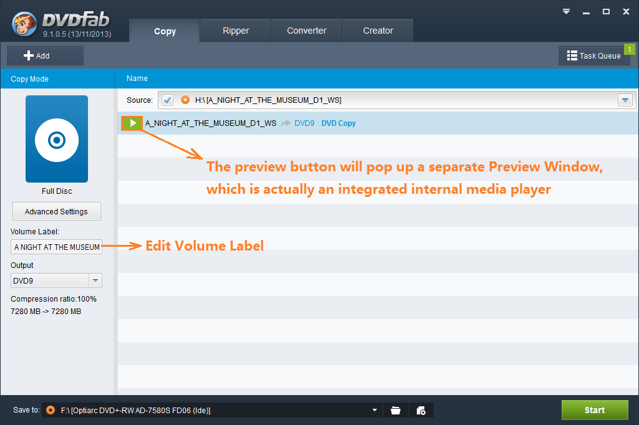The width and height of the screenshot is (639, 425).
Task: Click the Volume Label text field
Action: click(56, 247)
